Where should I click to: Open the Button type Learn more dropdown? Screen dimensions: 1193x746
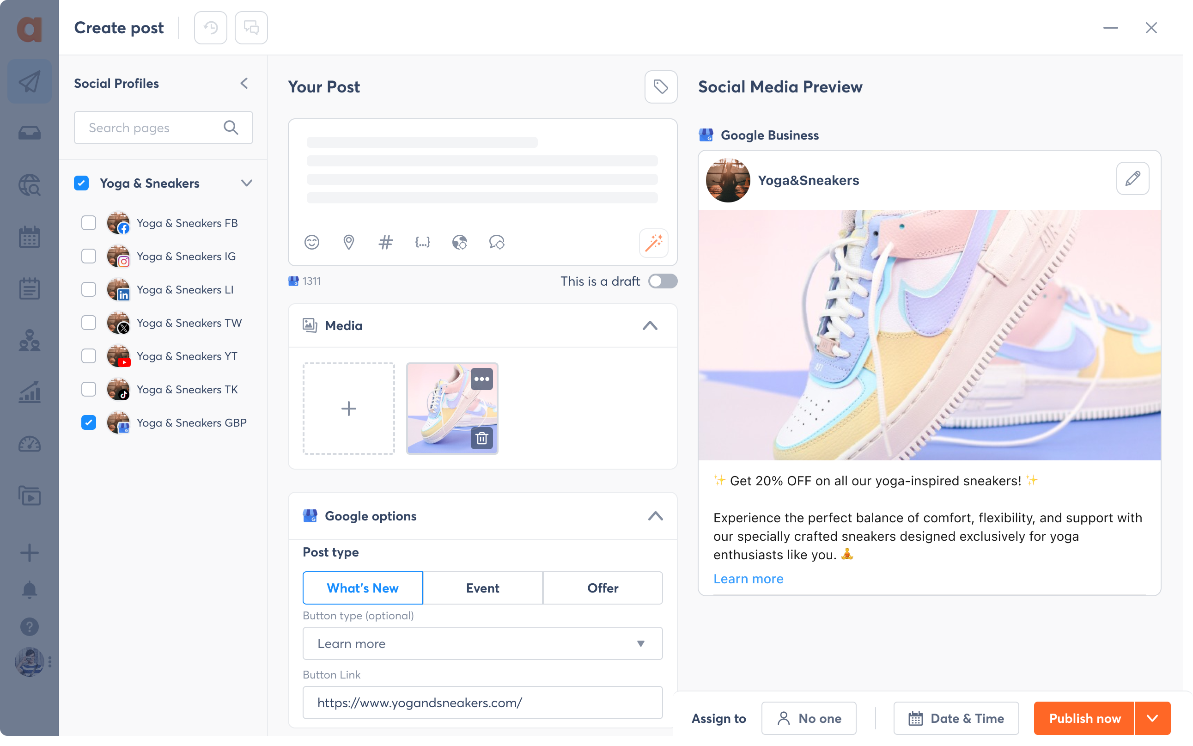pos(482,643)
